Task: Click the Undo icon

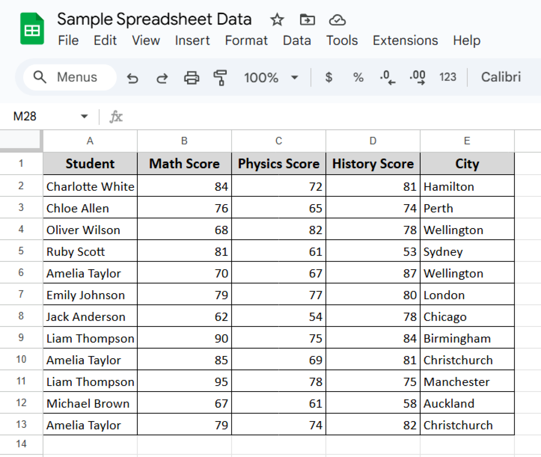Action: [x=132, y=78]
